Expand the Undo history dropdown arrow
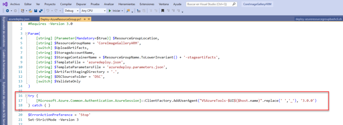343x125 pixels. click(x=52, y=11)
